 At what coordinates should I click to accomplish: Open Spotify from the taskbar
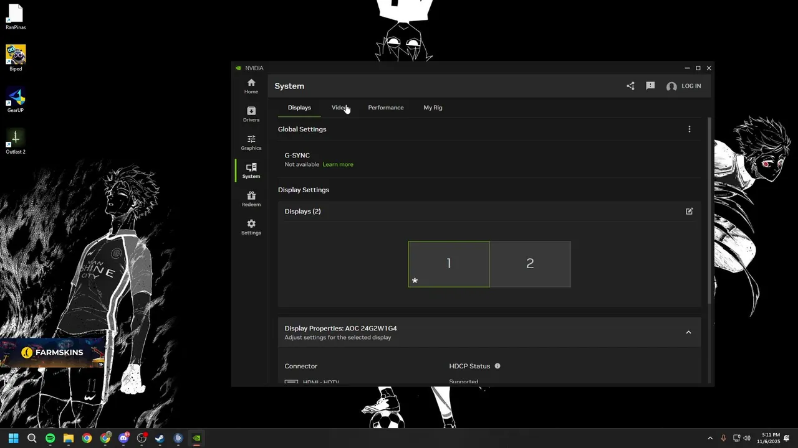(x=50, y=438)
